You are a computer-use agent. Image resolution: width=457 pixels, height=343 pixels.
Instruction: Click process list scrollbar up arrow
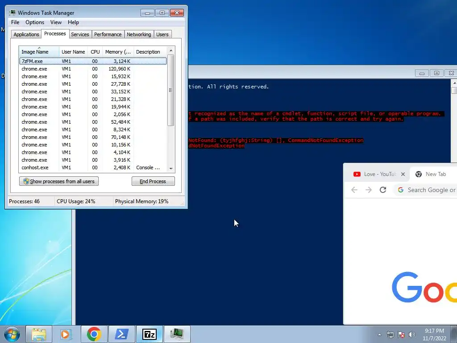[x=171, y=50]
